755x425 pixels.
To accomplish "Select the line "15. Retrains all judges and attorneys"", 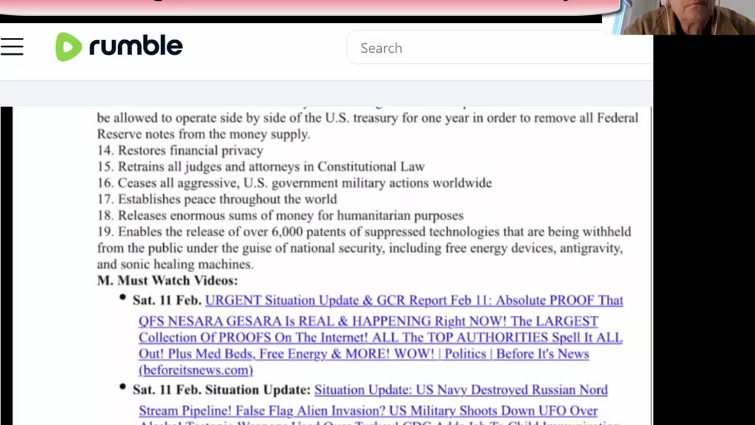I will [x=261, y=166].
